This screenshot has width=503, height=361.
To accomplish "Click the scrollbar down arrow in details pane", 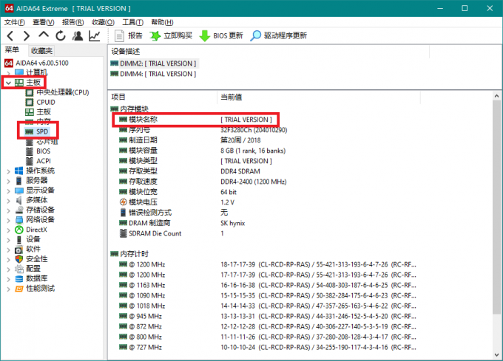I will 497,354.
